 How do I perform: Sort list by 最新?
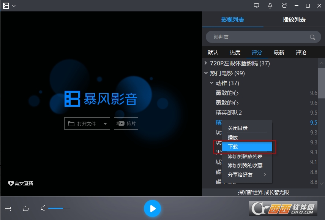click(x=279, y=52)
